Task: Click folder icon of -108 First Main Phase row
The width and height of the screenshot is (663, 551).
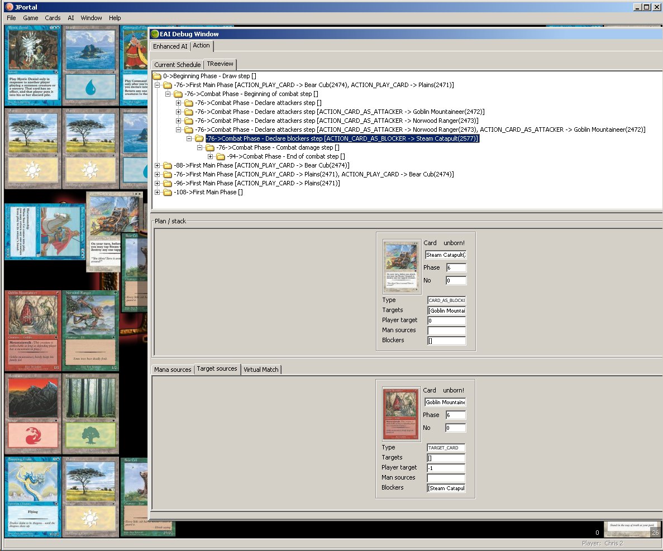Action: coord(168,192)
